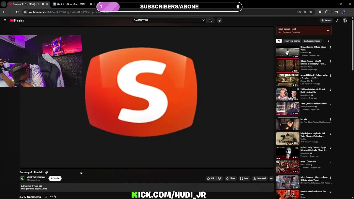Expand the Next: İncesaz playlist panel

[x=328, y=31]
